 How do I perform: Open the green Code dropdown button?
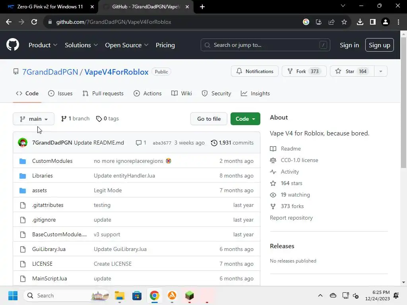tap(245, 119)
